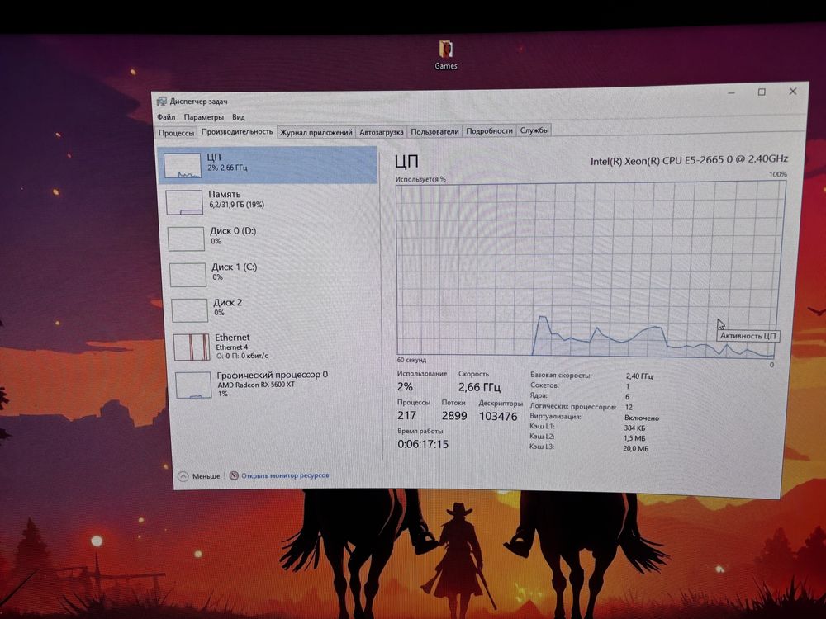The width and height of the screenshot is (826, 619).
Task: Click the Ядра value 6
Action: [x=627, y=397]
